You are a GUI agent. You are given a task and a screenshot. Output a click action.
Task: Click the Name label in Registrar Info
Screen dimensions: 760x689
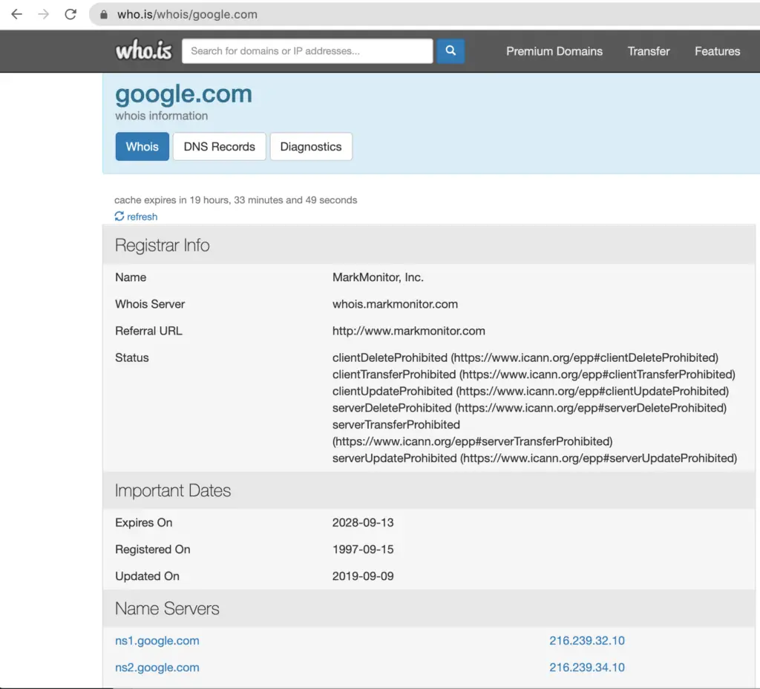131,277
